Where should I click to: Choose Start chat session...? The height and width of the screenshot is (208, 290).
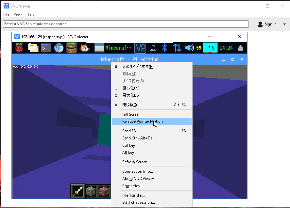pos(152,202)
